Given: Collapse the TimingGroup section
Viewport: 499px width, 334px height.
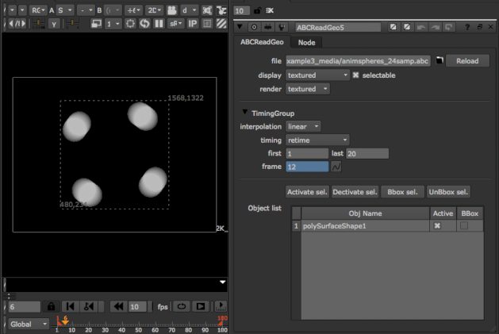Looking at the screenshot, I should (244, 113).
